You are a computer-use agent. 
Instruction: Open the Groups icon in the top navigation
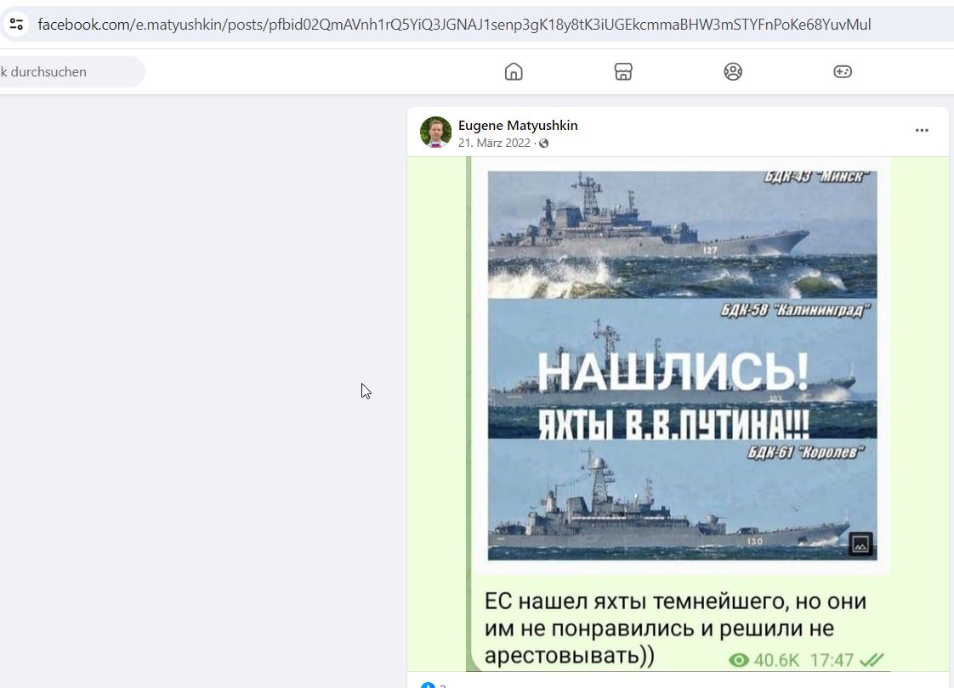tap(733, 71)
